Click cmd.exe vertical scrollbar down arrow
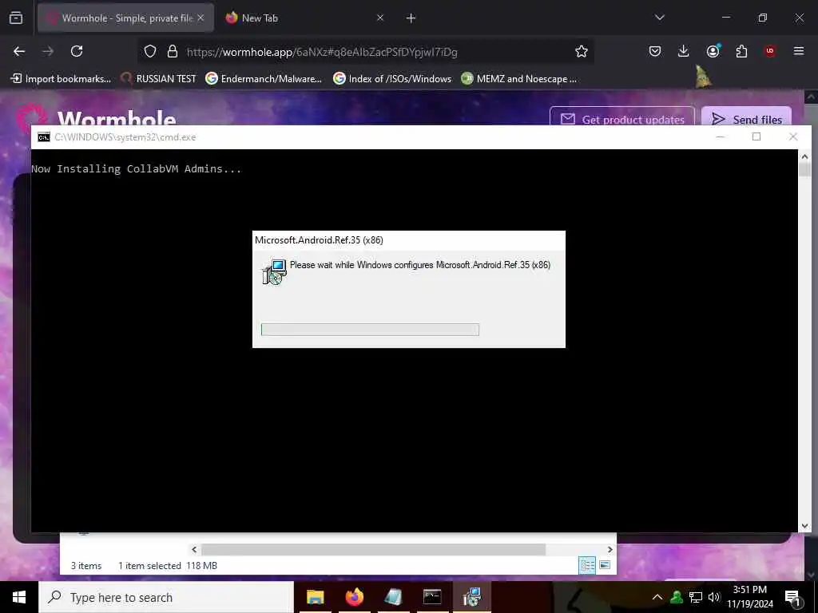The height and width of the screenshot is (613, 818). (x=804, y=526)
